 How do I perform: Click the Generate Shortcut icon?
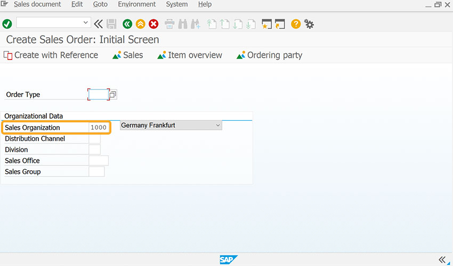[280, 24]
